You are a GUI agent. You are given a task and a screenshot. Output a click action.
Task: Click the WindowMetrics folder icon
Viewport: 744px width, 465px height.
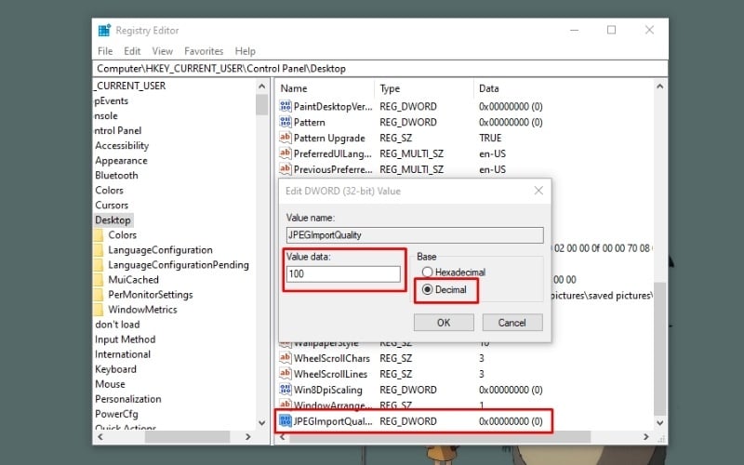click(x=99, y=310)
